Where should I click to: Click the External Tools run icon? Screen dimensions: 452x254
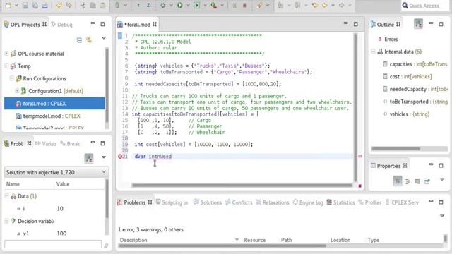click(x=213, y=5)
